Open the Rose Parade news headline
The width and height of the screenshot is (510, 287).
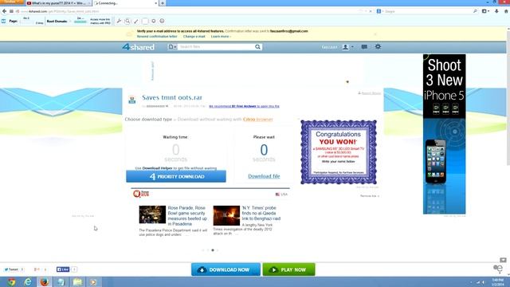coord(187,216)
